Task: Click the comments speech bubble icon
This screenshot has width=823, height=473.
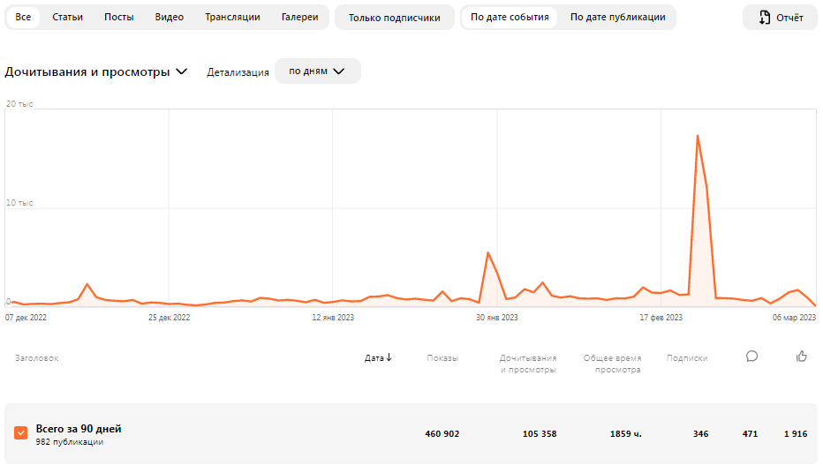Action: (x=751, y=357)
